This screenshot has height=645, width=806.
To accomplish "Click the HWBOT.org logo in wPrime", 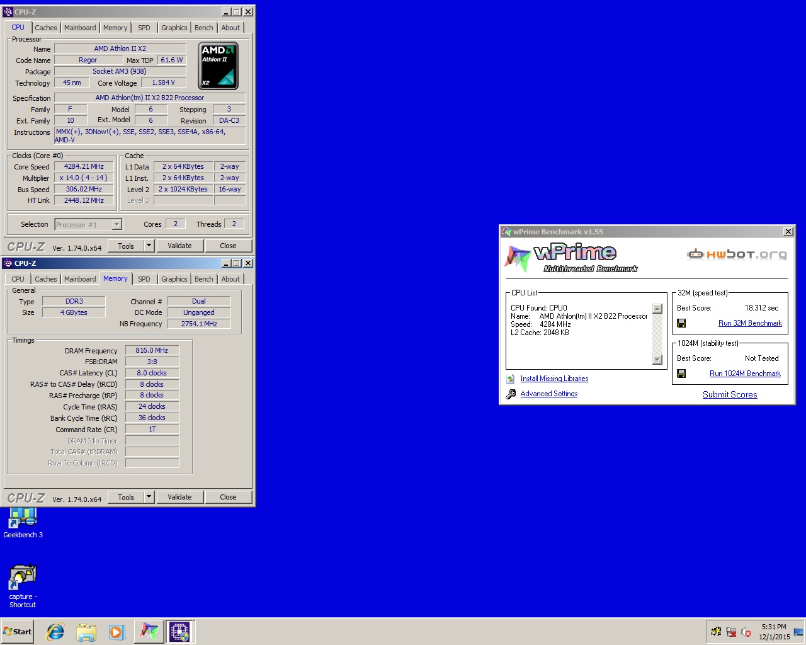I will pyautogui.click(x=737, y=254).
